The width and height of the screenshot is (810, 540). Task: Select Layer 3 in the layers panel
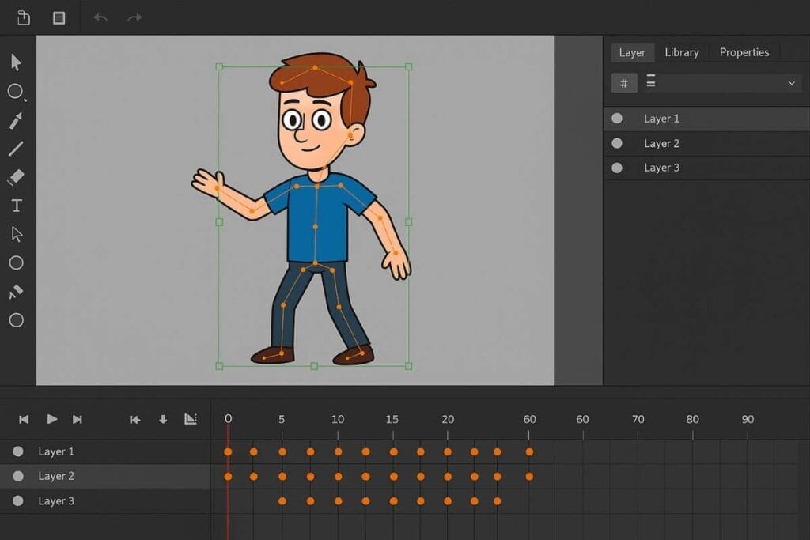click(x=661, y=168)
